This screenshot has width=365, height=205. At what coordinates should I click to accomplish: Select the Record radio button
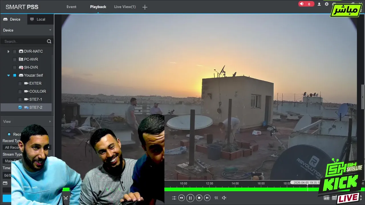click(9, 134)
